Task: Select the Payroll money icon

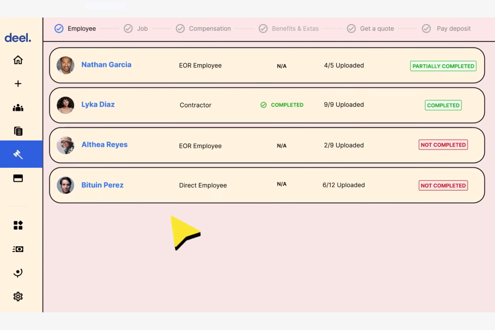Action: (x=18, y=249)
